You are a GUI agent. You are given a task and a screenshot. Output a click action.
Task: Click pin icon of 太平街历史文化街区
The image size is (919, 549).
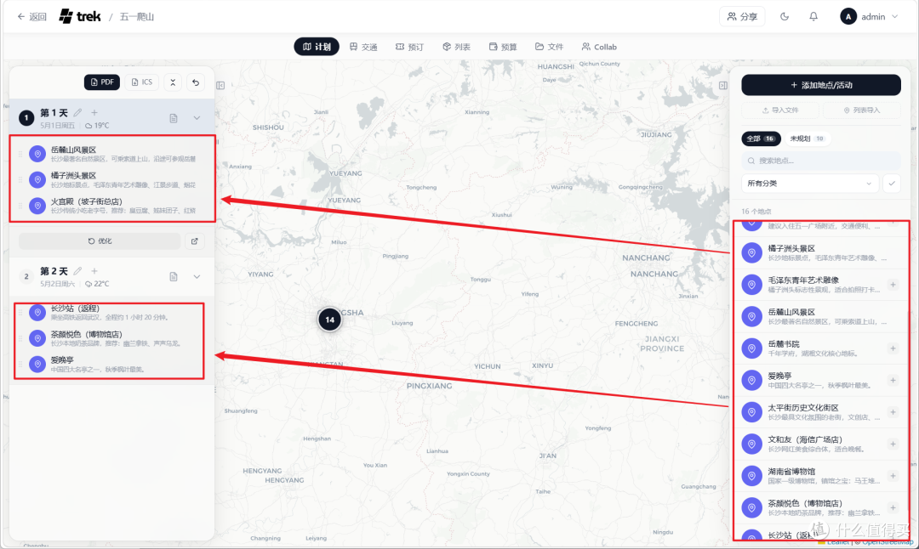751,412
